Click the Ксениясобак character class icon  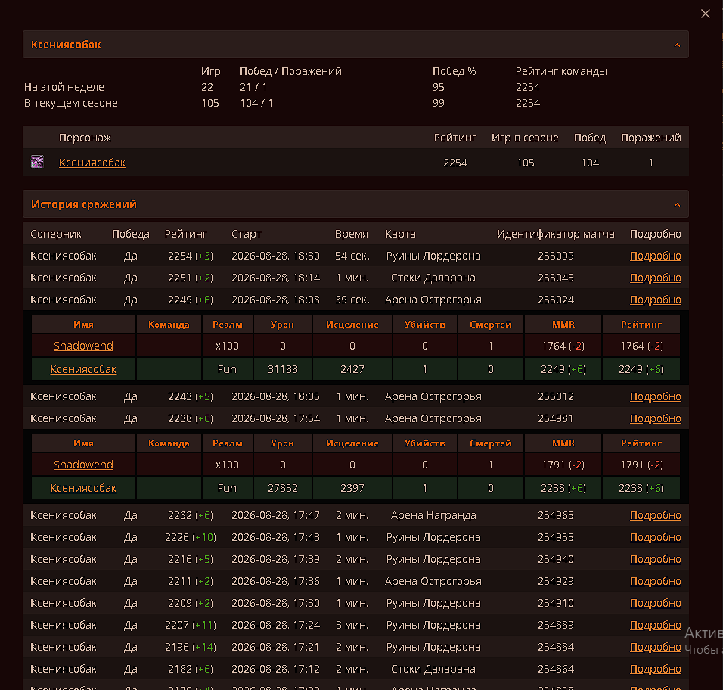tap(37, 162)
